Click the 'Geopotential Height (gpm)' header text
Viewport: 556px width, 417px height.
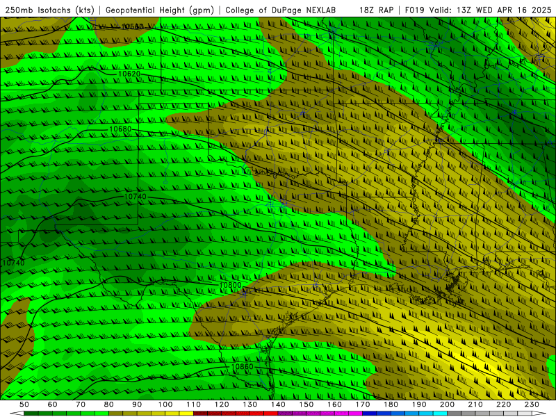(x=160, y=10)
